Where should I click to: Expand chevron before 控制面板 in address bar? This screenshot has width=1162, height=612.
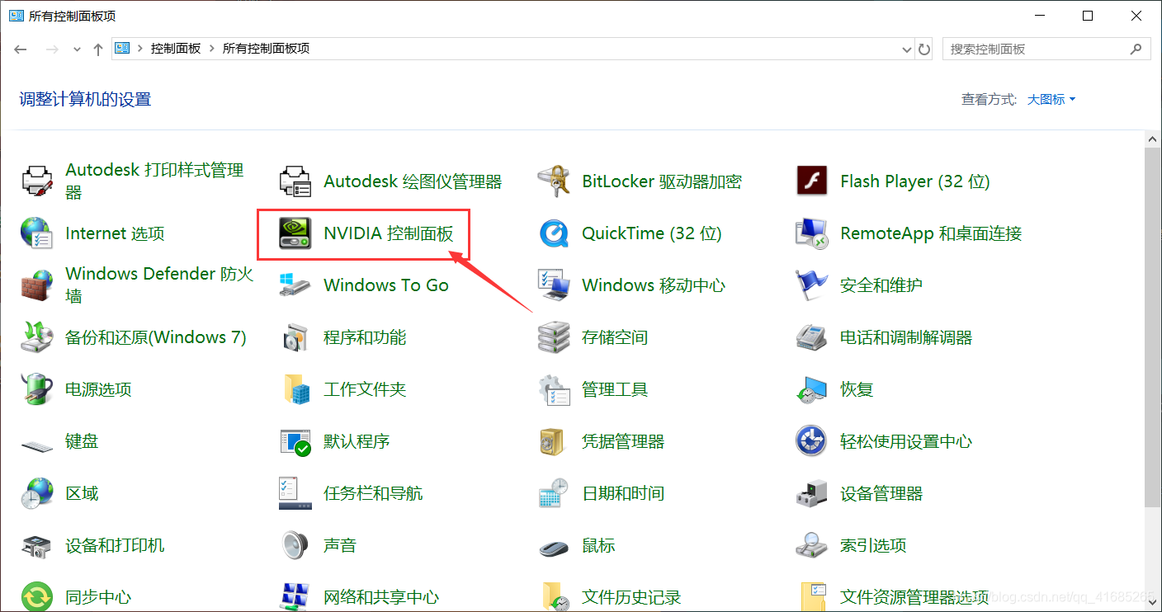point(140,49)
